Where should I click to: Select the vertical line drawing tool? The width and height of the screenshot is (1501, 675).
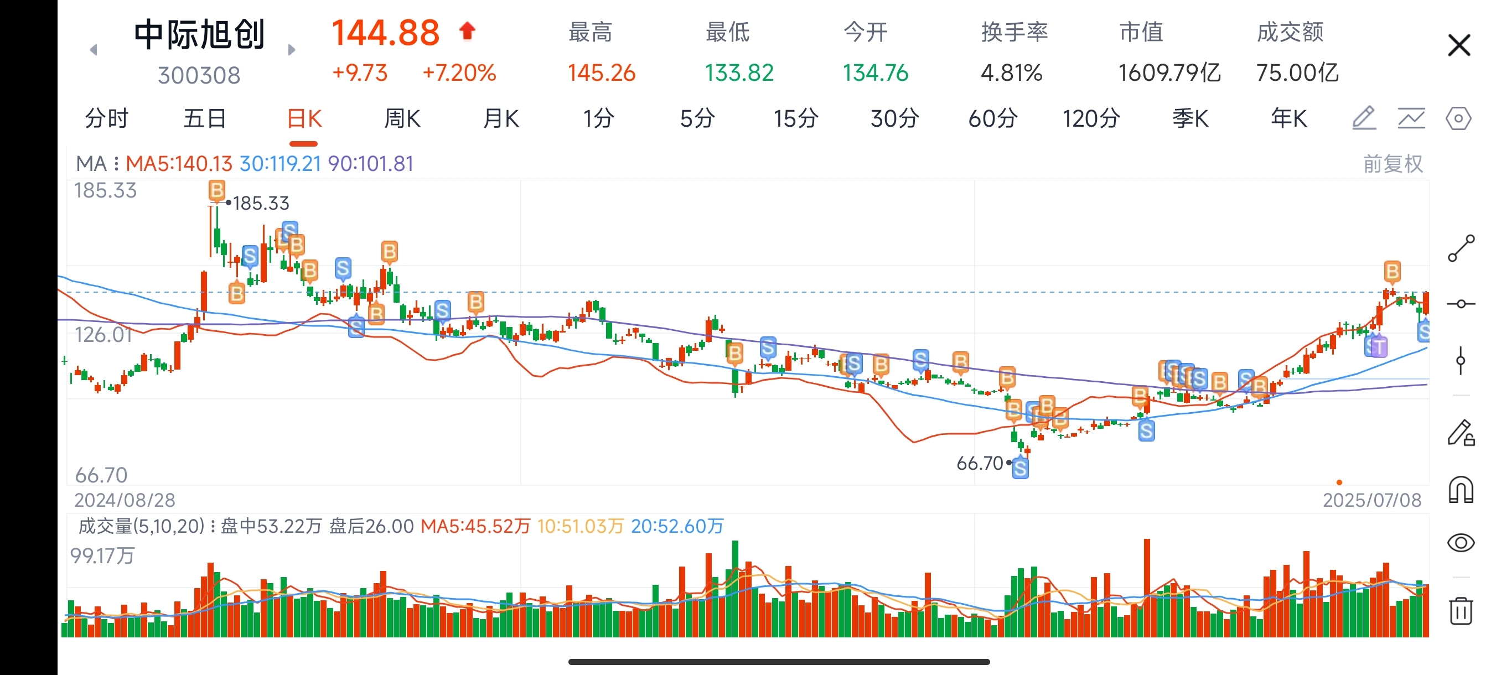pos(1460,361)
